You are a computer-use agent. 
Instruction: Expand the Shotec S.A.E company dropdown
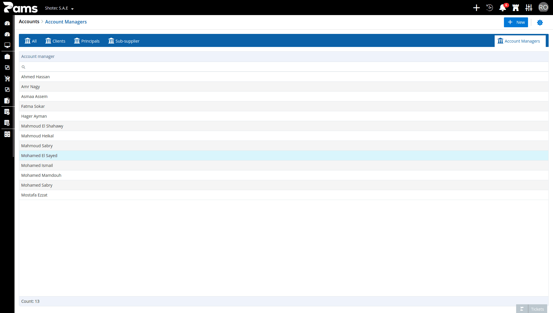pos(59,8)
